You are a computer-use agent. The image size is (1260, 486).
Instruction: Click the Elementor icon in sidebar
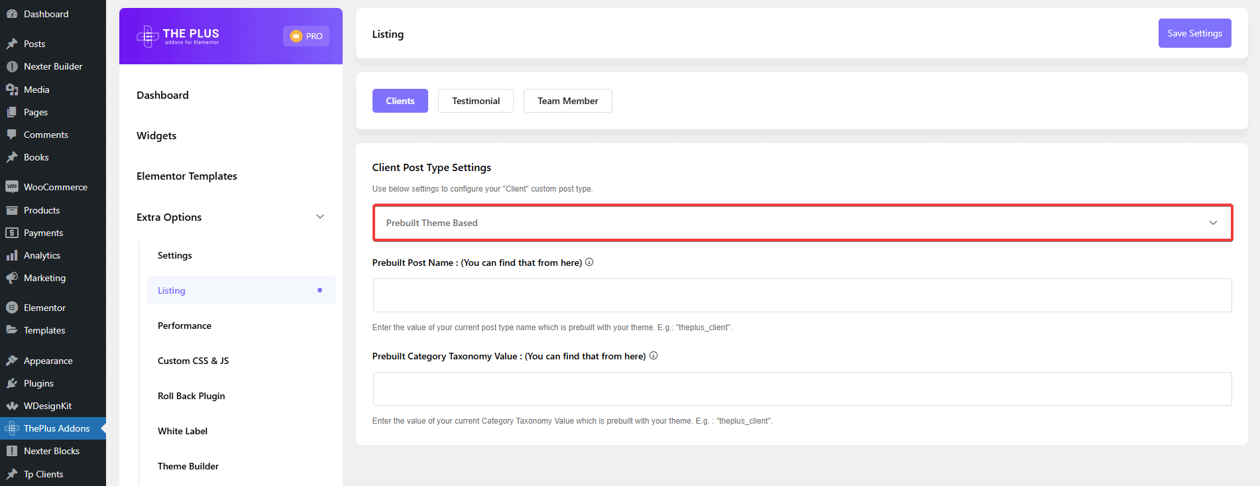pos(11,308)
